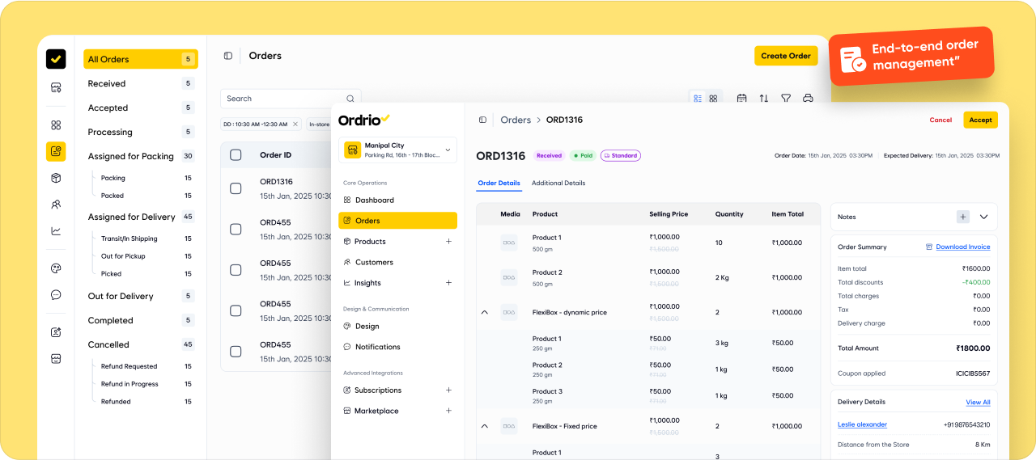Open customers icon in left icon rail
Viewport: 1036px width, 460px height.
tap(56, 205)
